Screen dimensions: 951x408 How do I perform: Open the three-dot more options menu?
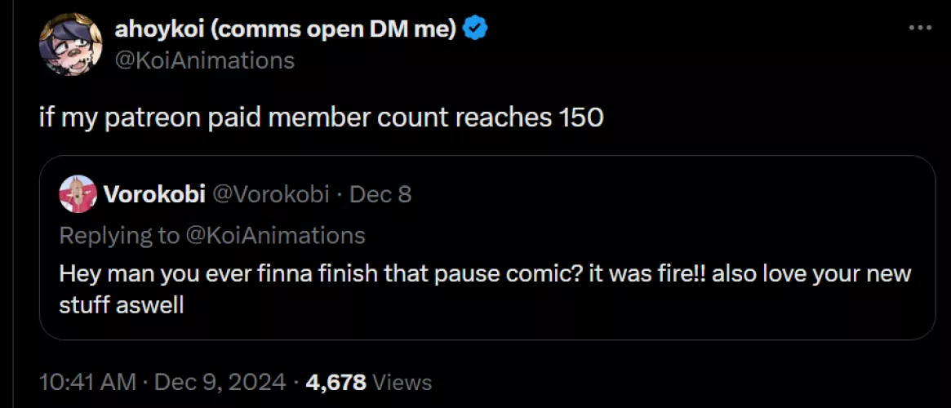920,28
